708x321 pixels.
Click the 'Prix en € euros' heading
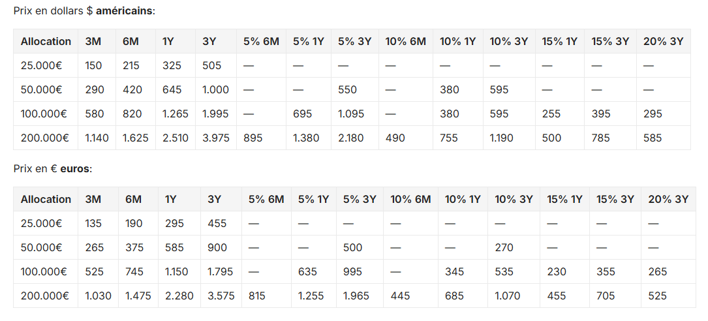coord(53,169)
